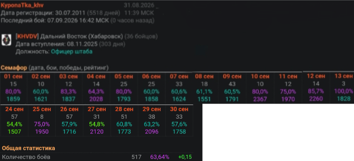Select the +0,15 change value
The image size is (354, 161).
click(x=185, y=157)
